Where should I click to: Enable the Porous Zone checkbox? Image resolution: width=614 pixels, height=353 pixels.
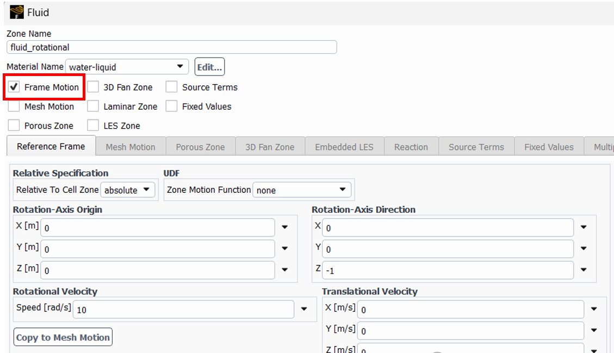coord(14,125)
